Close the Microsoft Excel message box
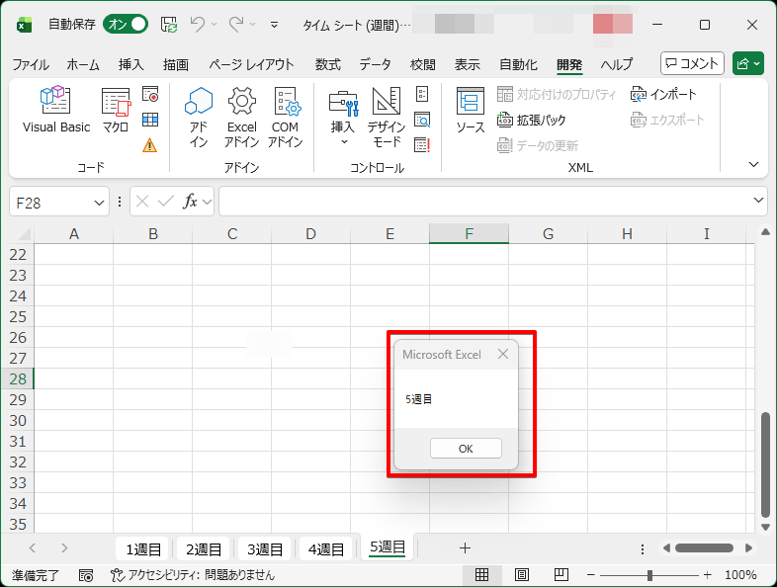This screenshot has width=777, height=587. point(503,354)
